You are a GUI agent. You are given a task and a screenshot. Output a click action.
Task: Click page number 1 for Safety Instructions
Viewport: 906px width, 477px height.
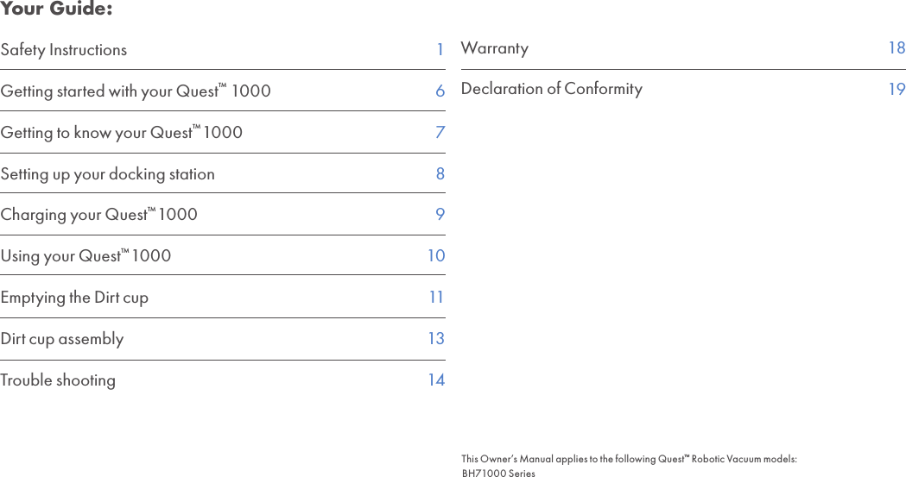(x=440, y=50)
